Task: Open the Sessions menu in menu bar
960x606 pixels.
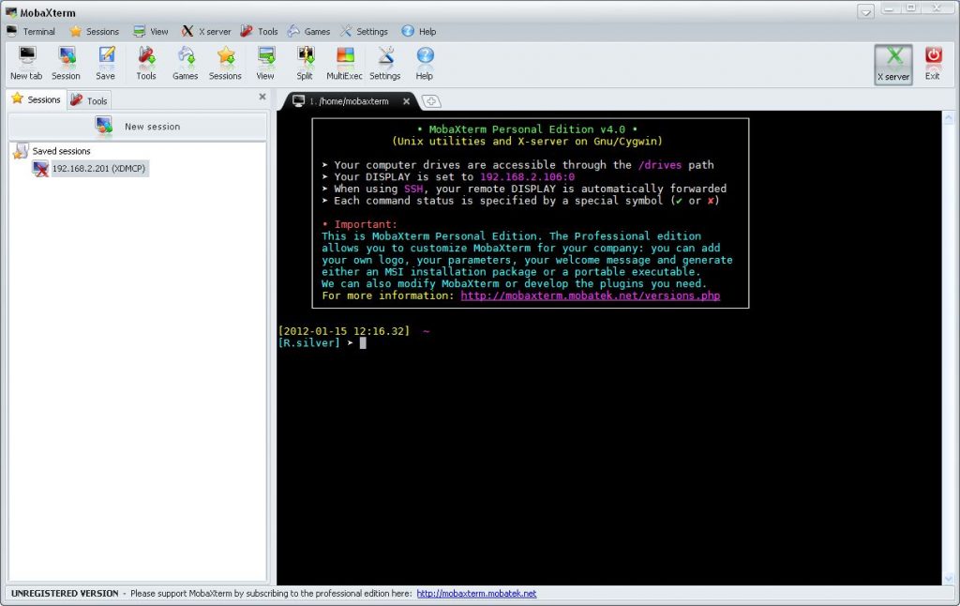Action: tap(95, 31)
